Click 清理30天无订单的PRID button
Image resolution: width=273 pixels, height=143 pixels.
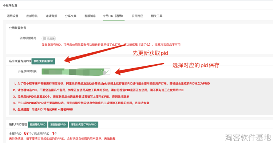pos(83,124)
